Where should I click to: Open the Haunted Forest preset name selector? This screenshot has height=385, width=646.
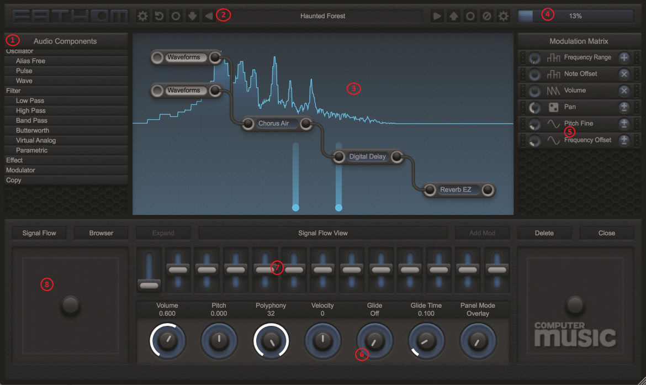(x=322, y=16)
